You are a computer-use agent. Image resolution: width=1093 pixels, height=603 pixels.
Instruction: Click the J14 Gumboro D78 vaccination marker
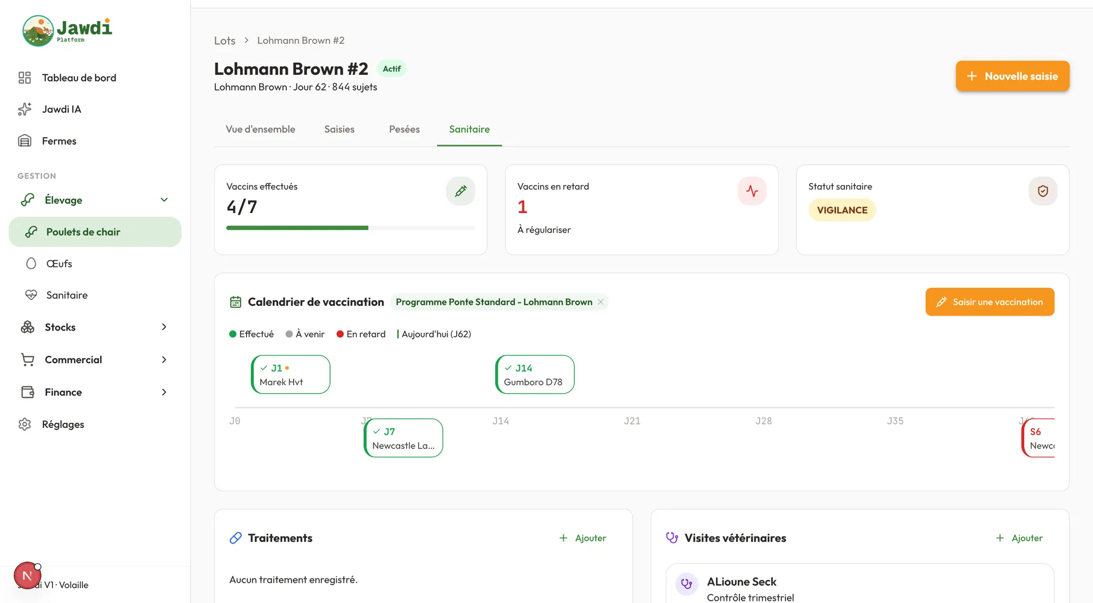(x=535, y=374)
